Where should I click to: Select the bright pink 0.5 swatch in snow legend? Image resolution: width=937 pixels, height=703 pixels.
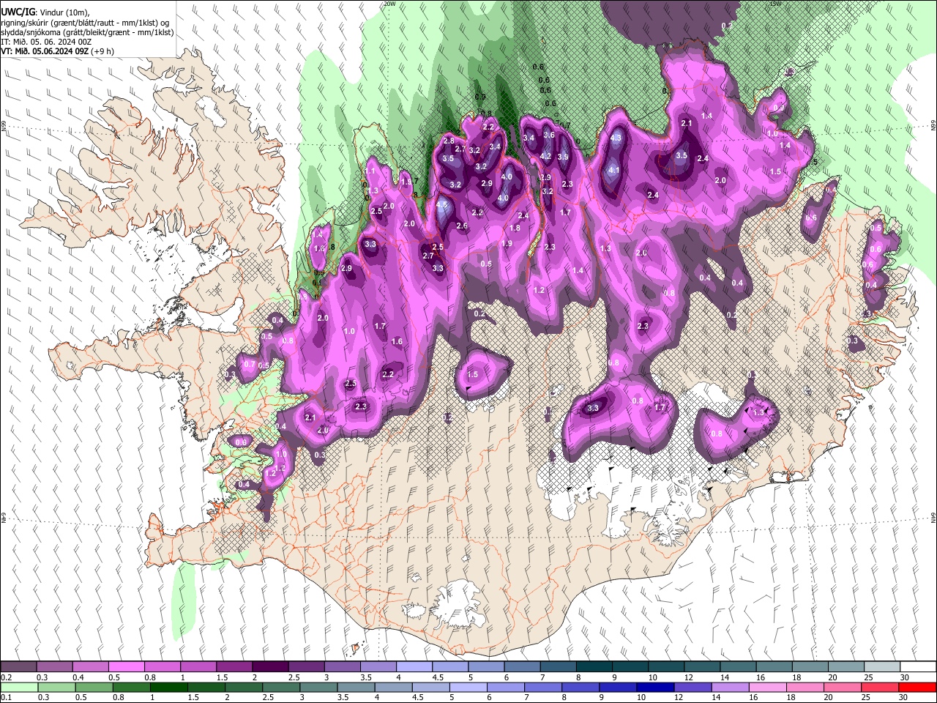click(x=126, y=667)
